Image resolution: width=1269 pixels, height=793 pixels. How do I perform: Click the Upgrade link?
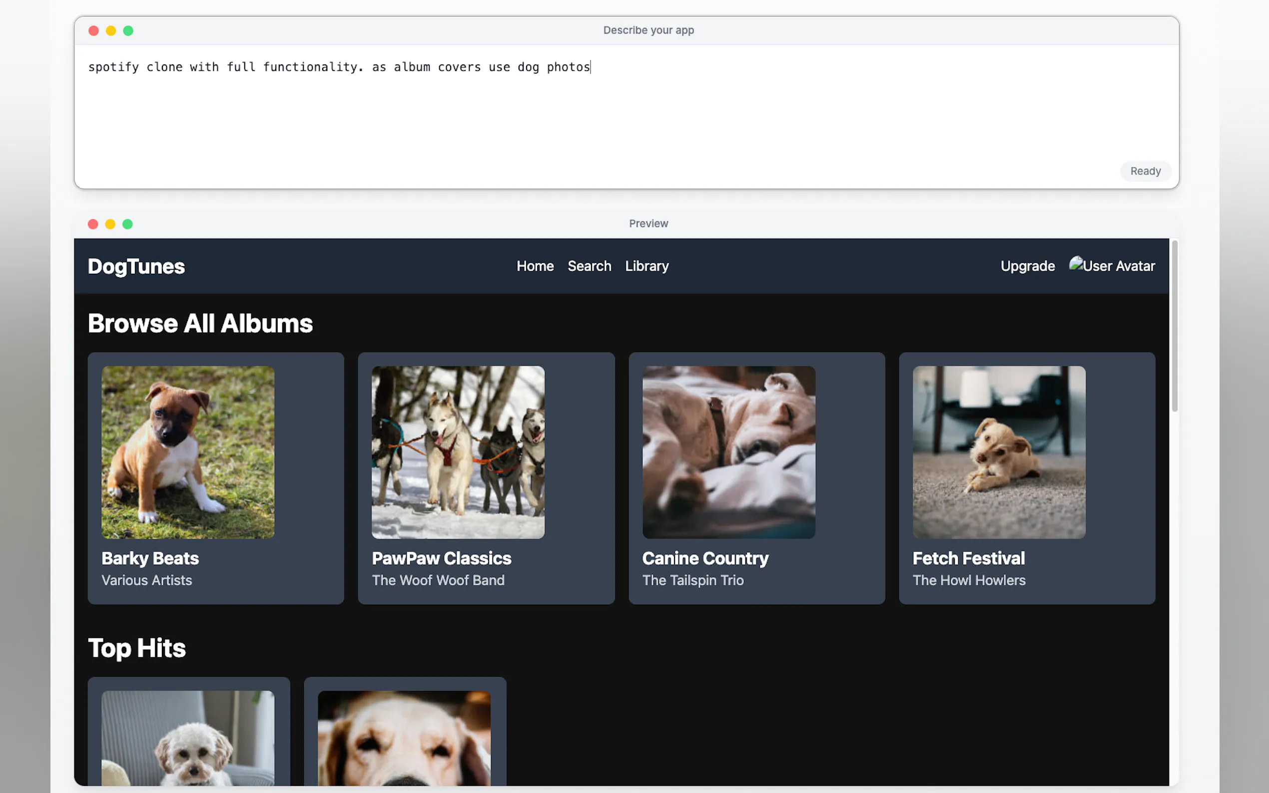1027,266
